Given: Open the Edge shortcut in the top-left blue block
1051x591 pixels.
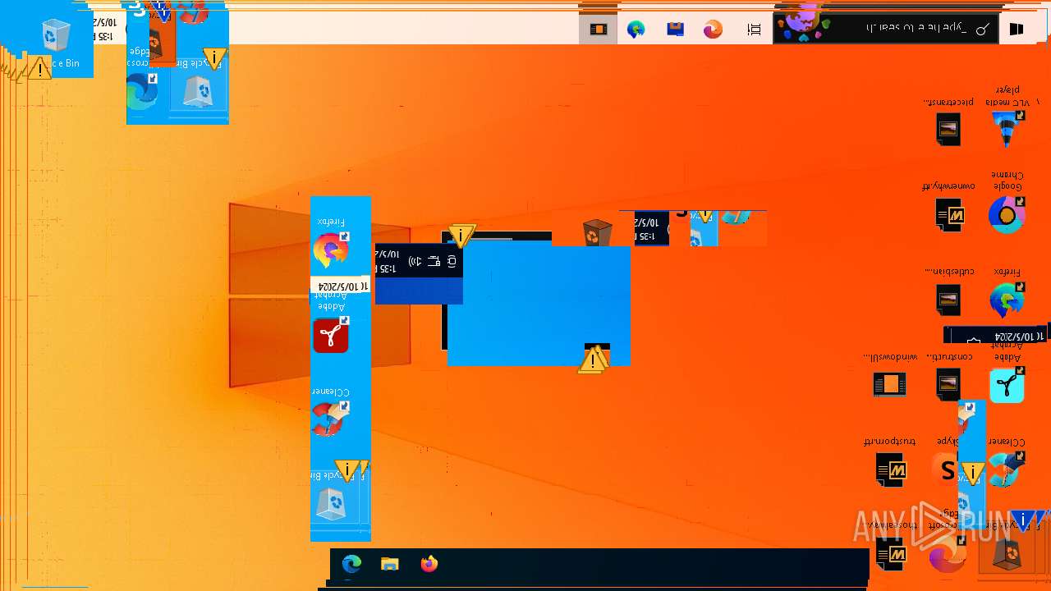Looking at the screenshot, I should (141, 91).
